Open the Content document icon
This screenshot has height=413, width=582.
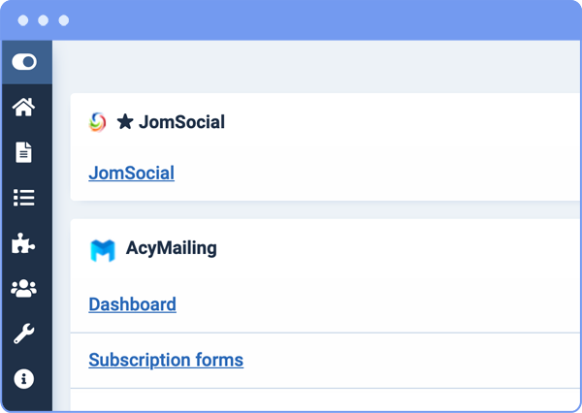[23, 152]
